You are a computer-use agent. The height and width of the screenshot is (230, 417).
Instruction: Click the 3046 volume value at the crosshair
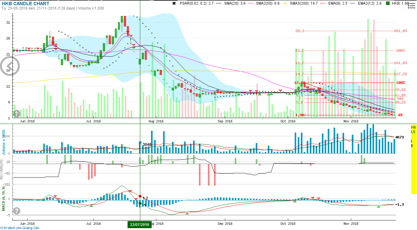[x=147, y=144]
